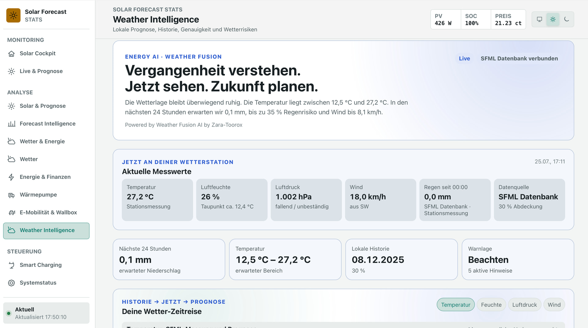Switch to system theme via monitor icon
The height and width of the screenshot is (328, 588).
pyautogui.click(x=539, y=19)
